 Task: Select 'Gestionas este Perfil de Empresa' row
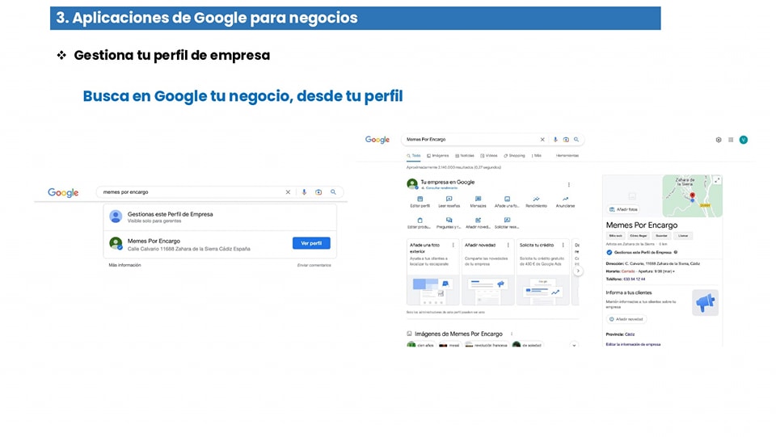tap(220, 217)
